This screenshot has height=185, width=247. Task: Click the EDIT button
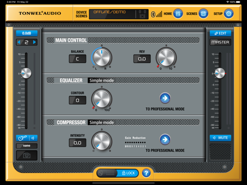tap(221, 33)
